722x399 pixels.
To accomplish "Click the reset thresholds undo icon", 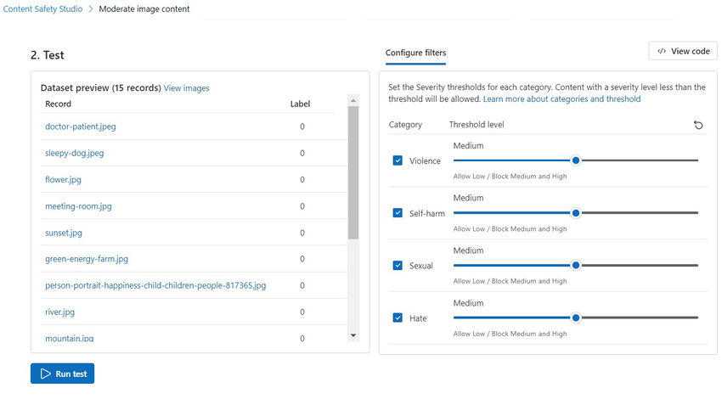I will (x=698, y=125).
